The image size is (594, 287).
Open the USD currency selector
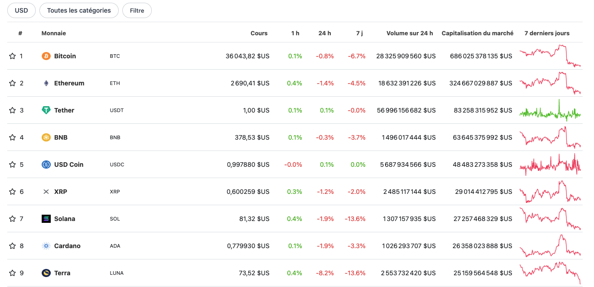pos(21,10)
